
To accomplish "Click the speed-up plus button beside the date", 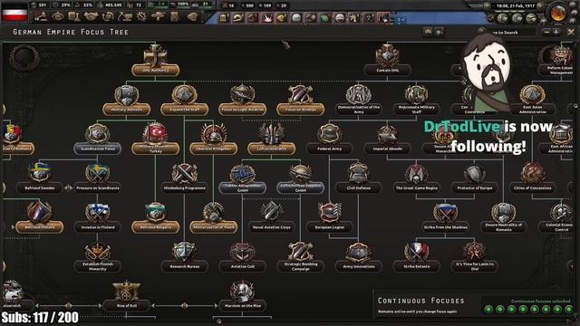I will [540, 6].
